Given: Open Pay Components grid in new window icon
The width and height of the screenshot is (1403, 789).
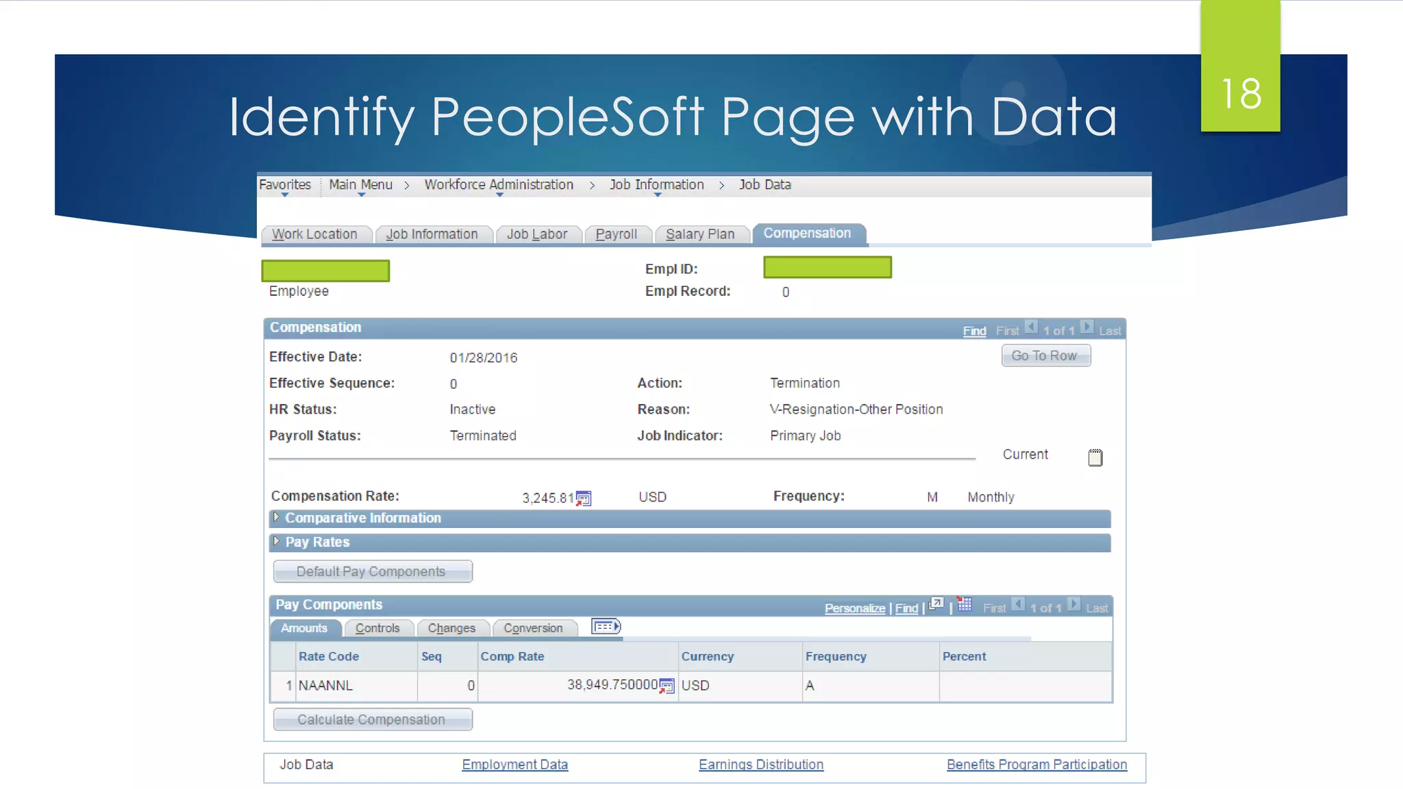Looking at the screenshot, I should coord(936,605).
